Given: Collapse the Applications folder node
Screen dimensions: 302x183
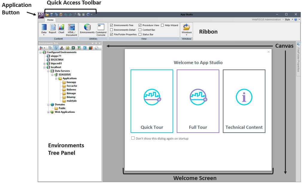Looking at the screenshot, I should (56, 79).
